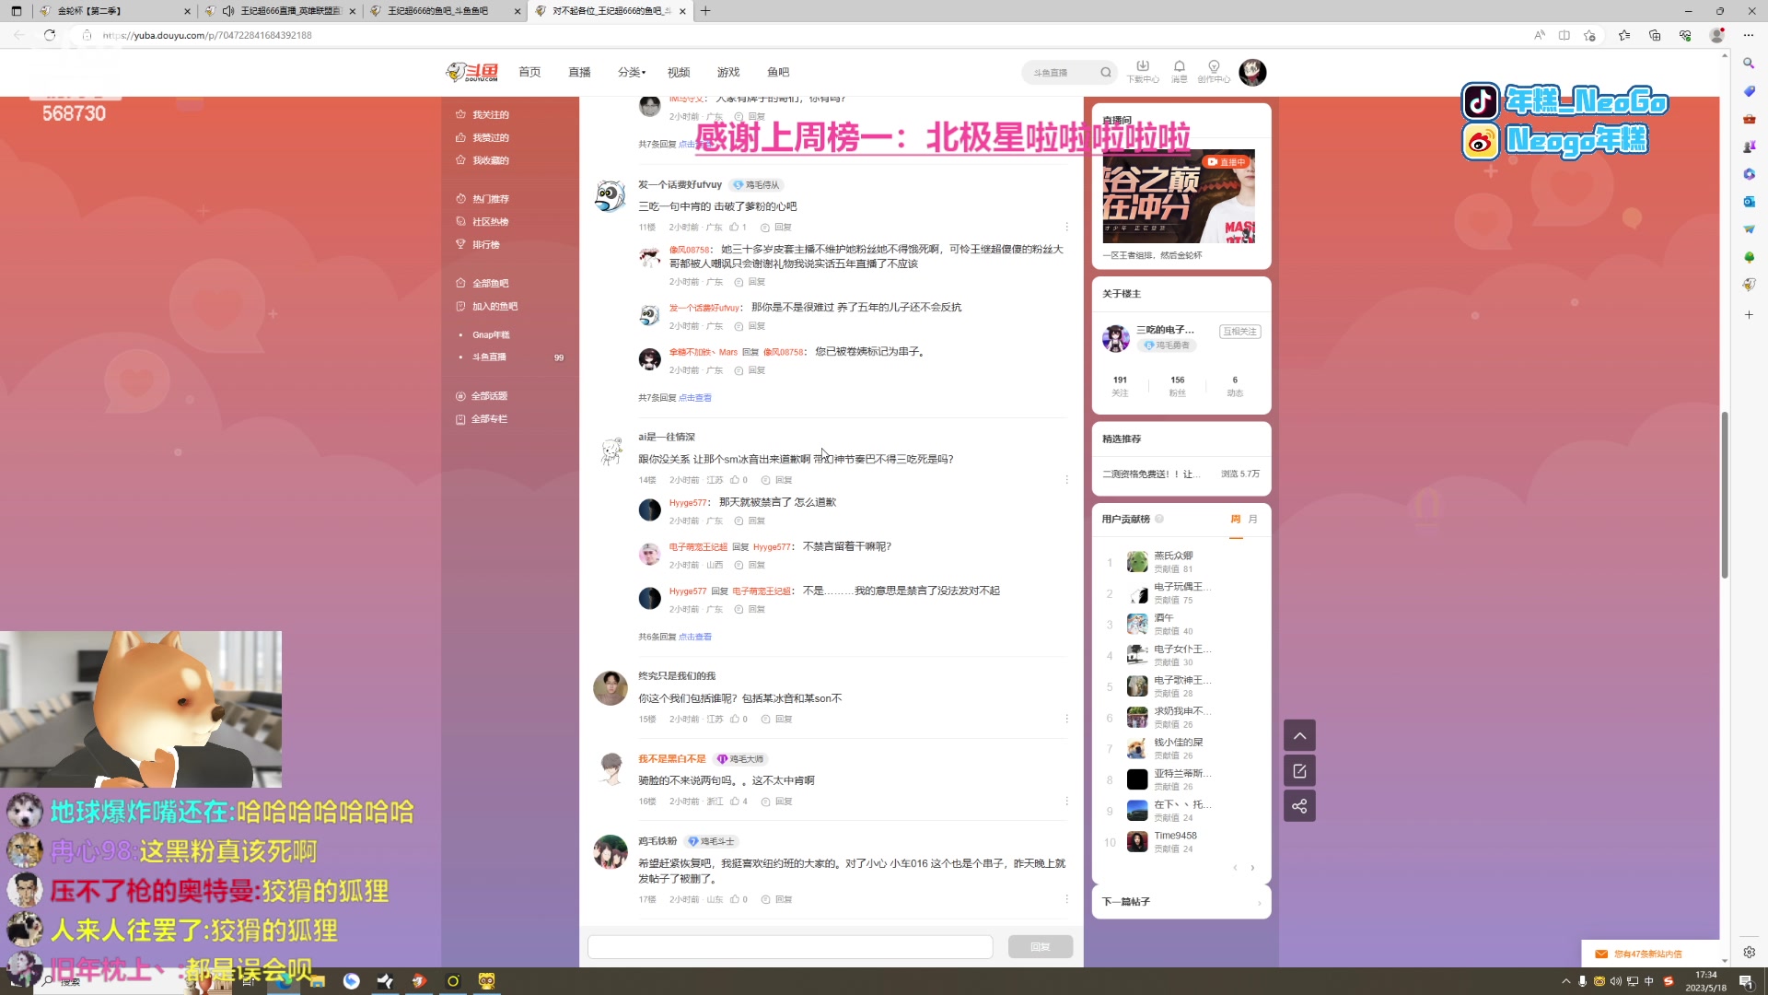The height and width of the screenshot is (995, 1768).
Task: Go to next page of contribution ranking
Action: [1252, 868]
